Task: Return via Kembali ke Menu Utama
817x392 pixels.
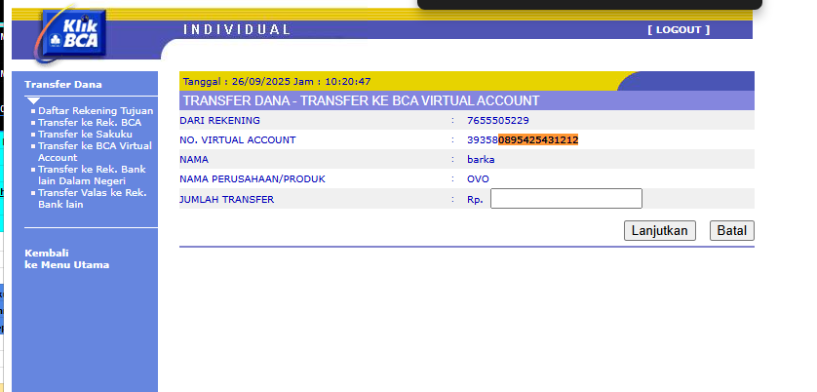Action: [x=66, y=259]
